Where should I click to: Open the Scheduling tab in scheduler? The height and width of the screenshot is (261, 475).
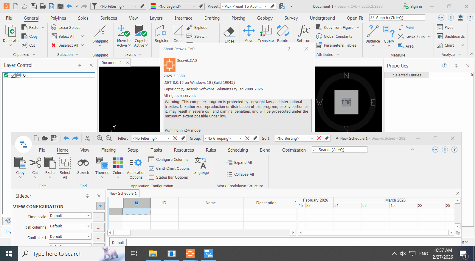238,150
